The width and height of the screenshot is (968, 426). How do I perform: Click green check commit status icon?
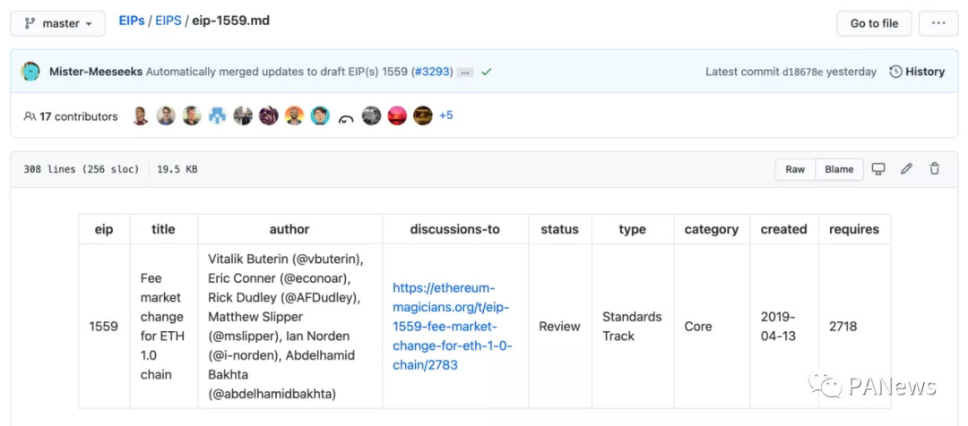coord(487,72)
